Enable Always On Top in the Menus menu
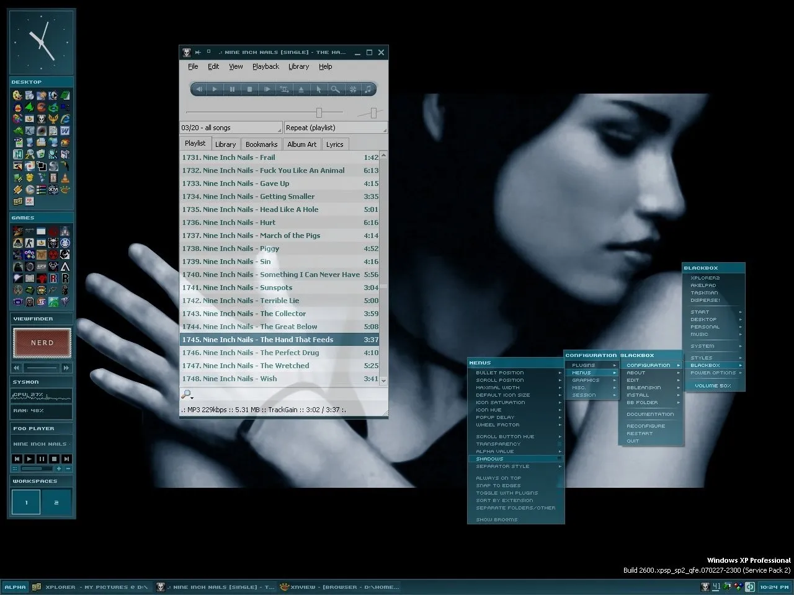This screenshot has width=794, height=595. [498, 477]
